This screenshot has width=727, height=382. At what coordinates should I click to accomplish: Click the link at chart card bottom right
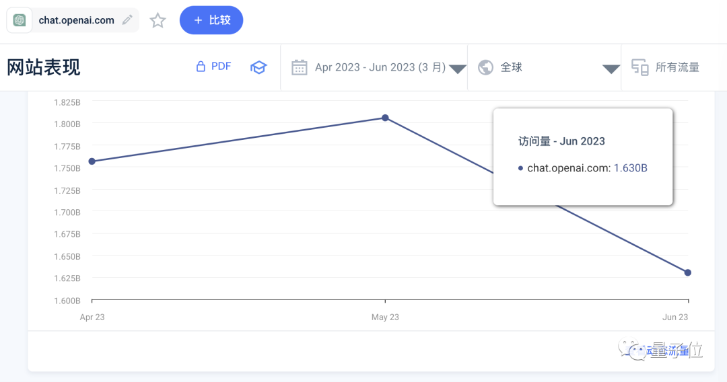pos(658,352)
